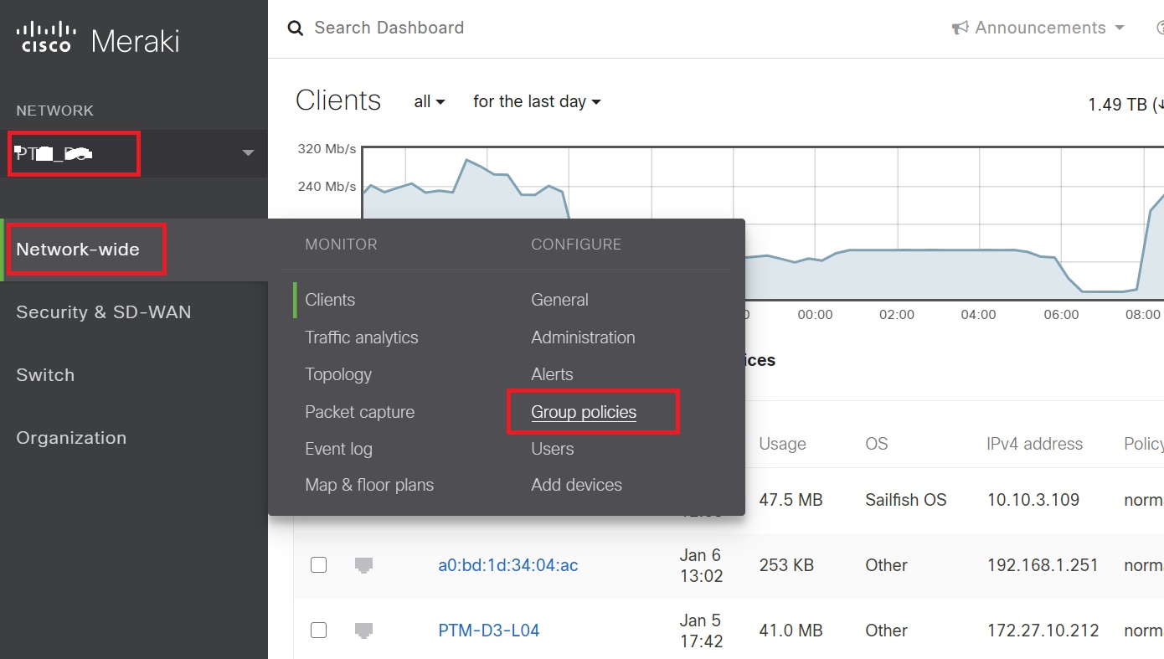
Task: Click the IP address 192.168.1.251
Action: coord(1043,565)
